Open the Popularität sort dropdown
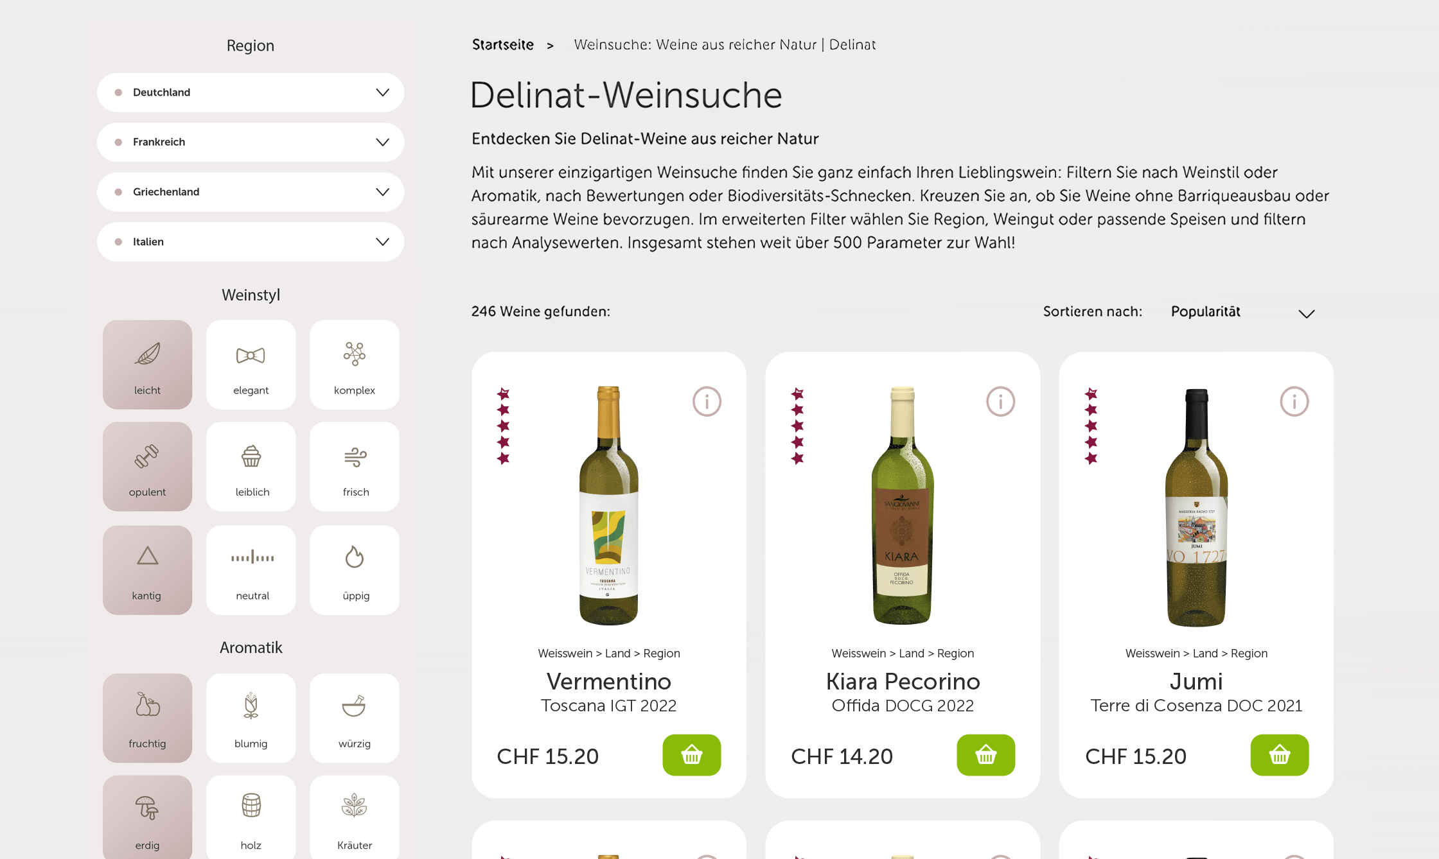1439x859 pixels. 1242,313
